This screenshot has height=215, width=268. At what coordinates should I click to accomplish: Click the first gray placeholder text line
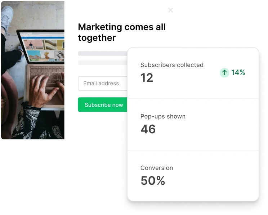click(103, 54)
